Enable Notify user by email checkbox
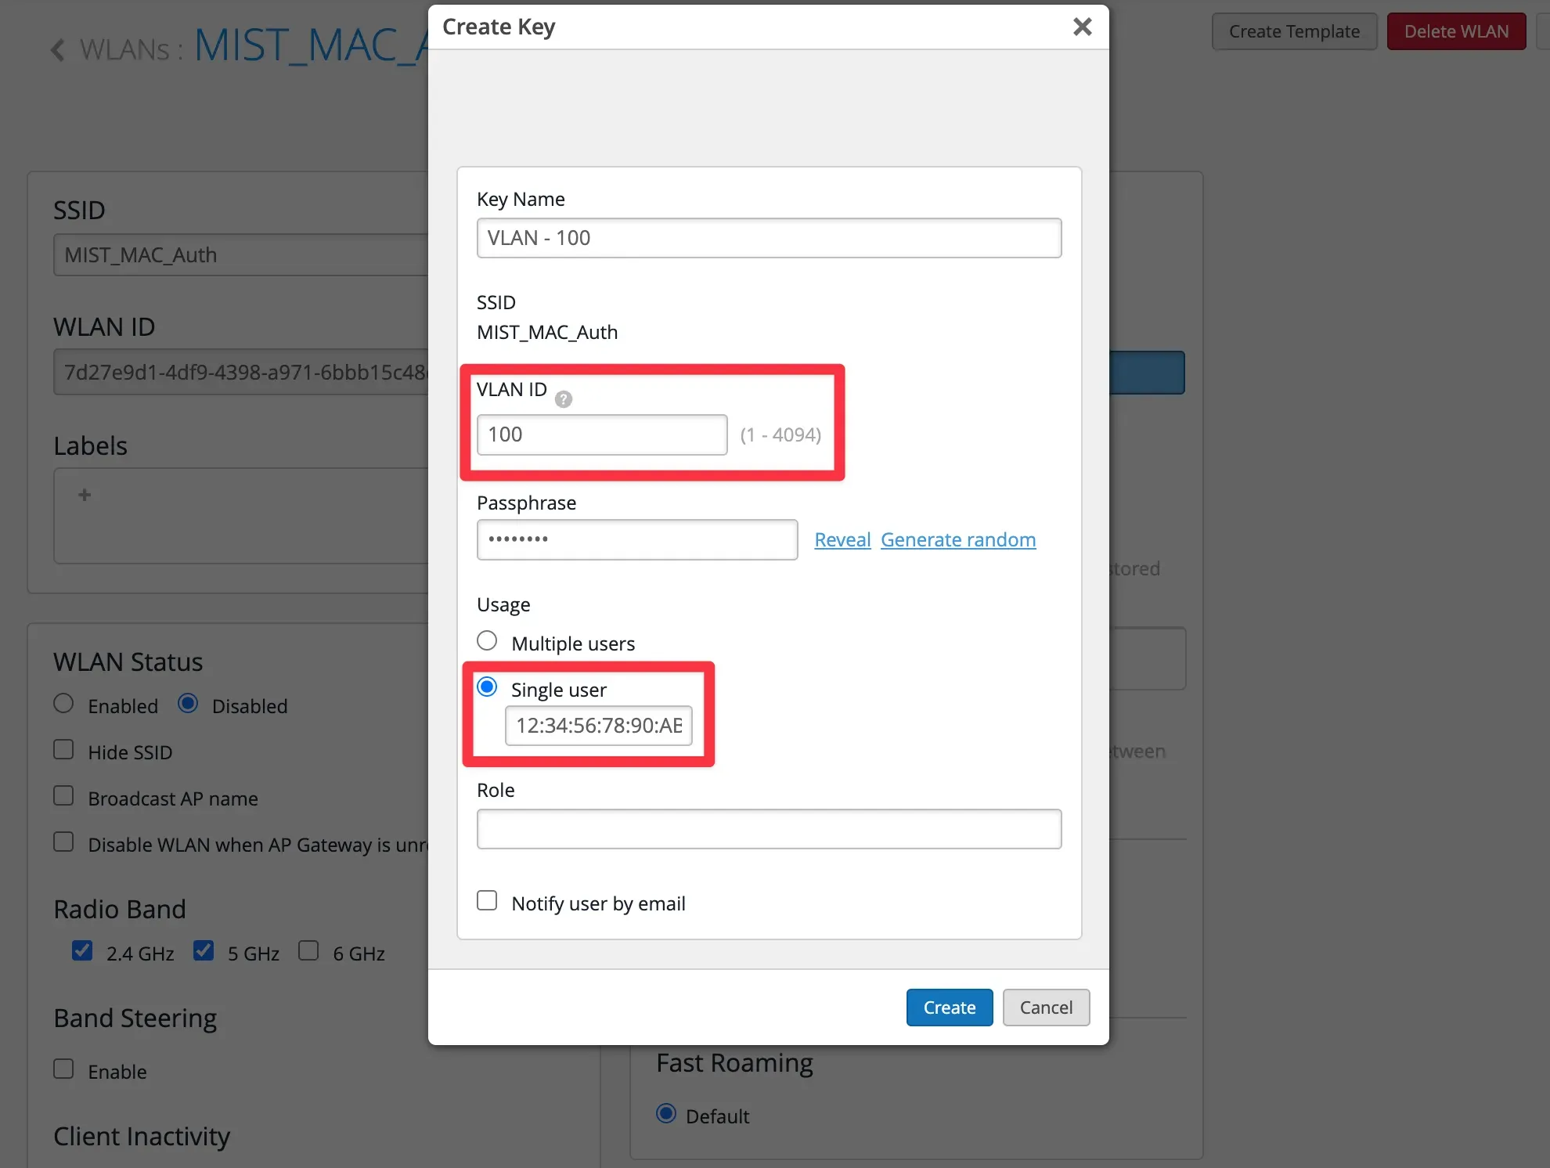This screenshot has width=1550, height=1168. point(487,901)
